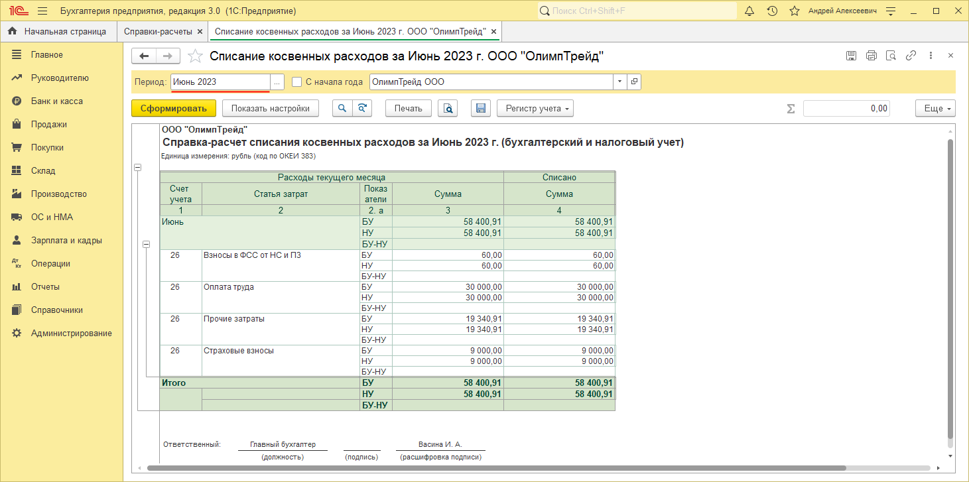Open the organization dropdown list

(x=619, y=82)
